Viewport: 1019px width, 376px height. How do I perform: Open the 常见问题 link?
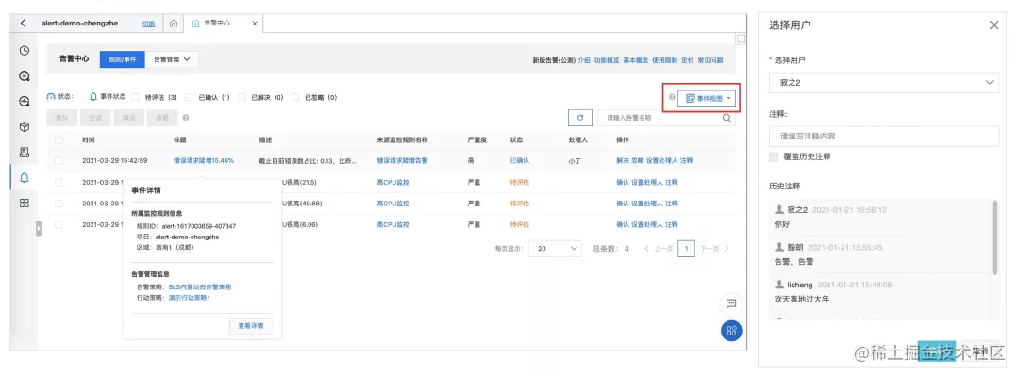click(710, 60)
